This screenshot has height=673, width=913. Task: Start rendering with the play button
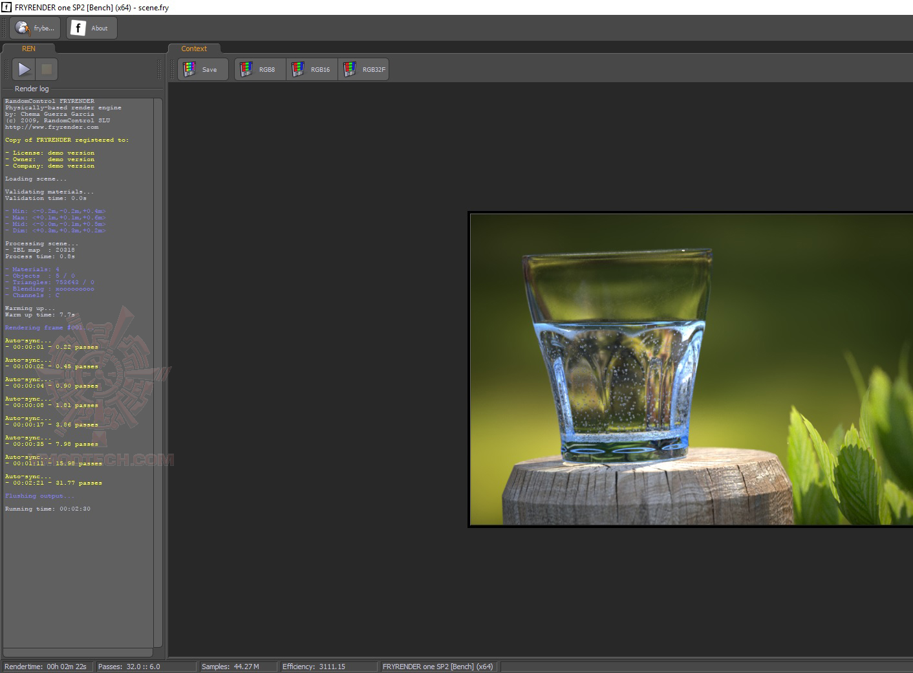click(24, 69)
